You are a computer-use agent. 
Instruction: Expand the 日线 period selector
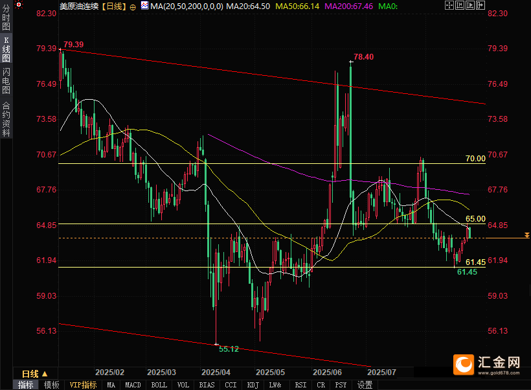click(35, 374)
